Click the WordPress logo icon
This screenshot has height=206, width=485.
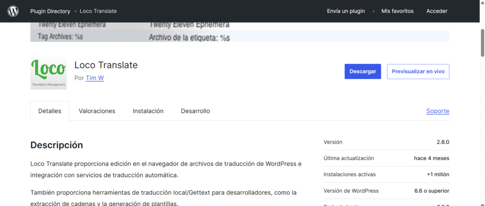pyautogui.click(x=13, y=11)
